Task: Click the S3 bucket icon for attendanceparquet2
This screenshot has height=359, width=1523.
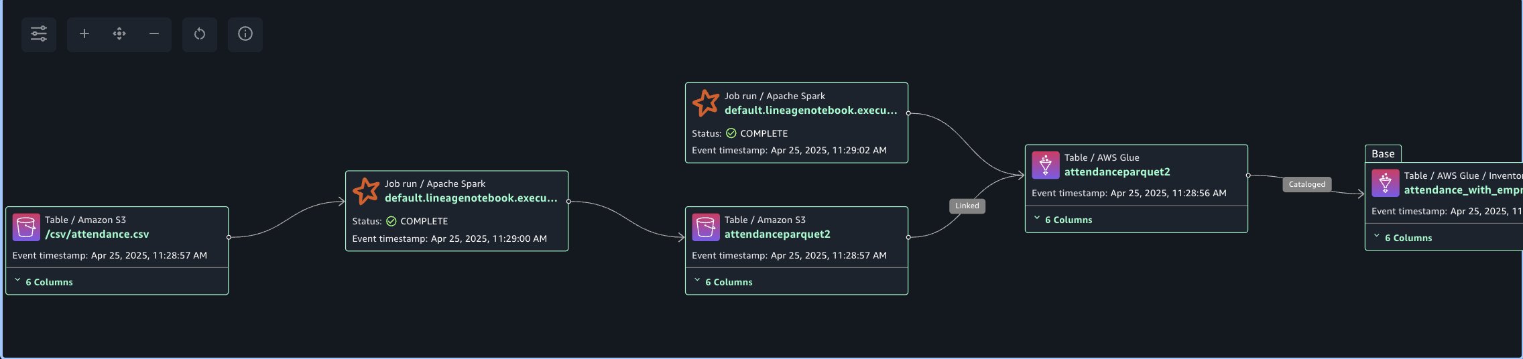Action: (705, 227)
